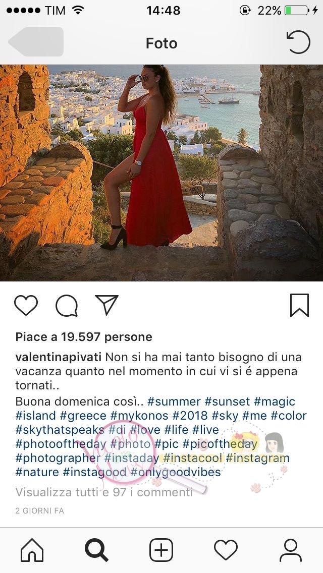Tap the #mykonos hashtag

click(x=139, y=416)
